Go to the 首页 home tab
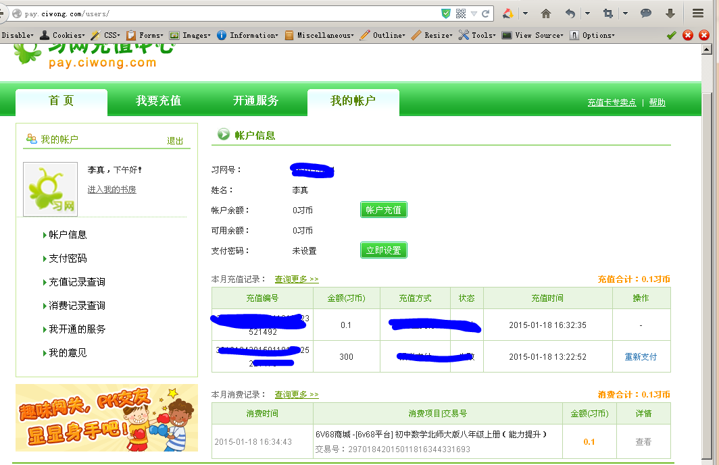This screenshot has height=465, width=719. point(61,102)
